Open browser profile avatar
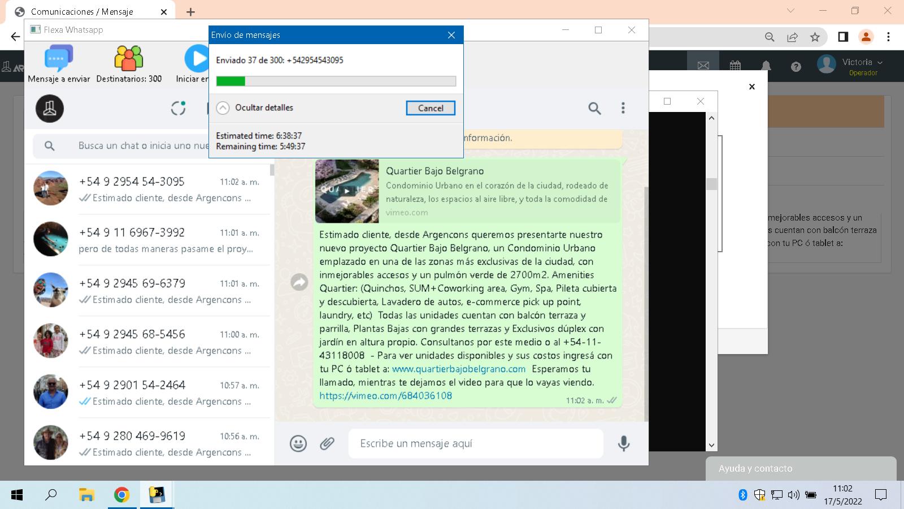 866,37
